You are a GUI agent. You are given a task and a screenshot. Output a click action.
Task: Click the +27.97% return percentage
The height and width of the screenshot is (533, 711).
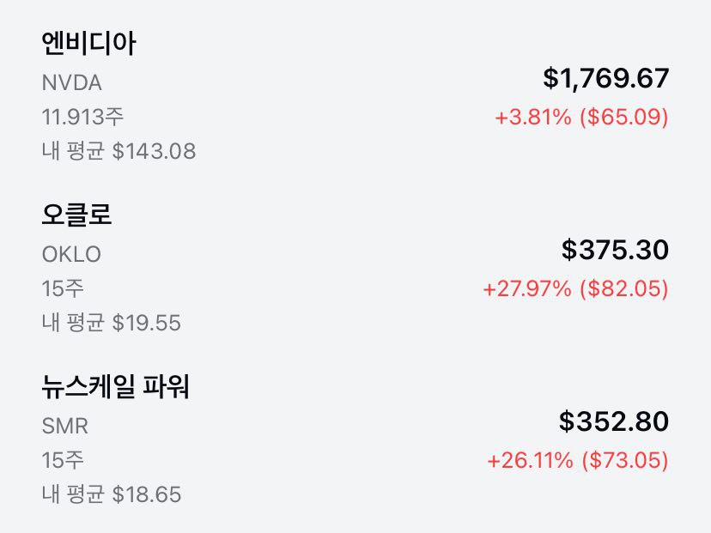[x=527, y=288]
